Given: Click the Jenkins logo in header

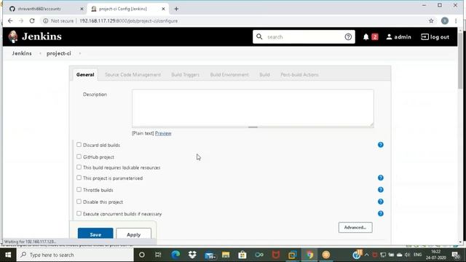Looking at the screenshot, I should coord(35,36).
